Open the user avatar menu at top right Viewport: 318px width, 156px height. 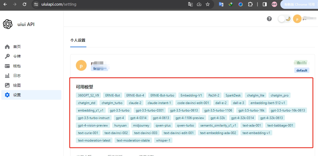(x=297, y=19)
